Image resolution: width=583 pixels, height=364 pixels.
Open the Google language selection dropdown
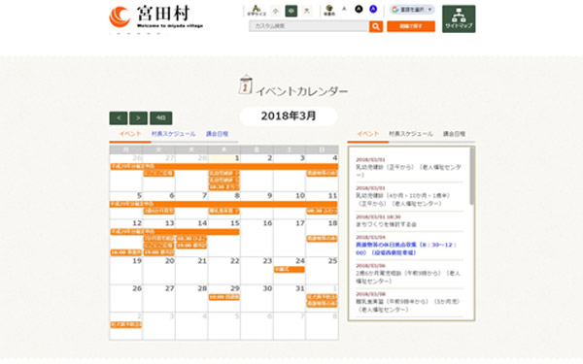(412, 10)
